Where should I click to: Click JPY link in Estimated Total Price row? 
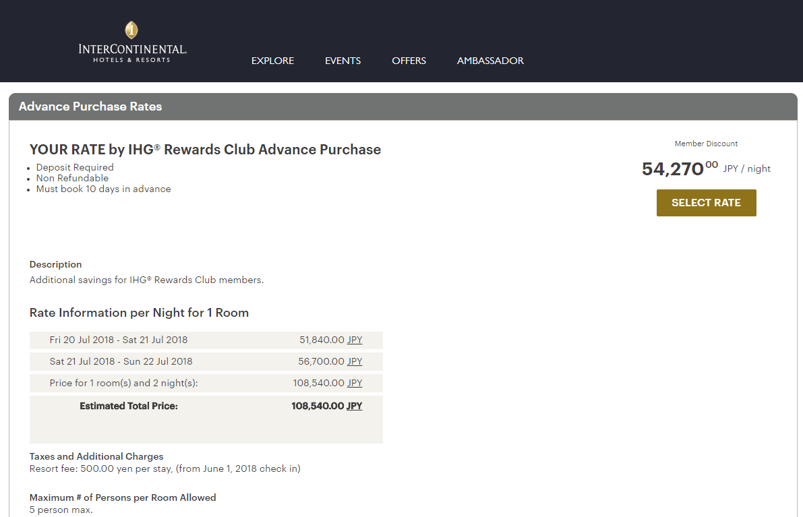[355, 406]
